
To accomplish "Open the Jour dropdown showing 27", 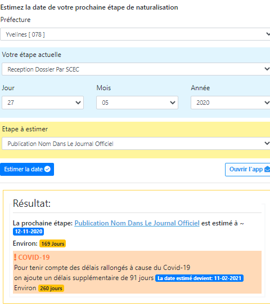I will [x=43, y=103].
